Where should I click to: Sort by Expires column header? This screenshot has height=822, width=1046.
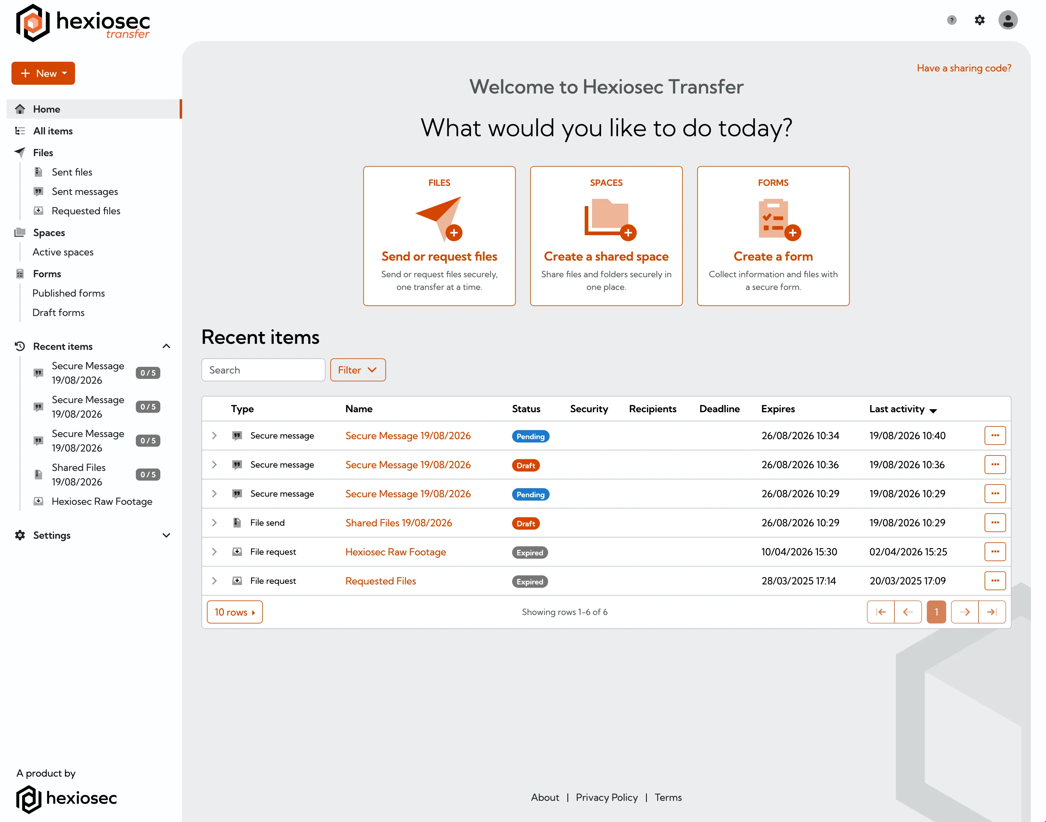coord(778,409)
